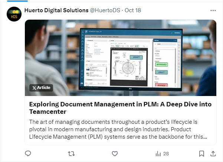Open the Huerto Digital Solutions profile name
The image size is (223, 162).
click(56, 10)
